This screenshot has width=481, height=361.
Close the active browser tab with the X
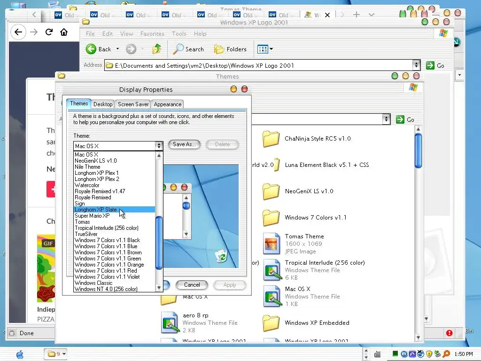point(327,15)
